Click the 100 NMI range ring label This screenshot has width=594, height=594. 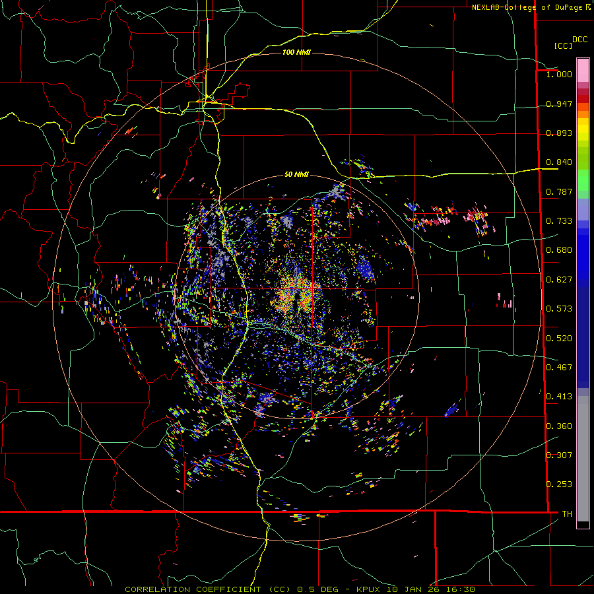tap(296, 52)
